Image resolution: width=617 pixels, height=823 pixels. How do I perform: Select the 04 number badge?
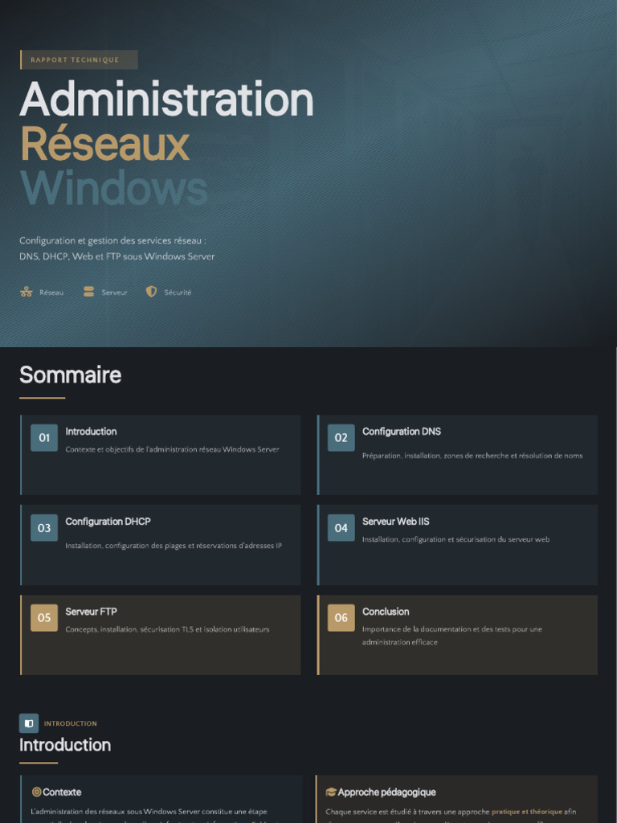click(x=341, y=528)
